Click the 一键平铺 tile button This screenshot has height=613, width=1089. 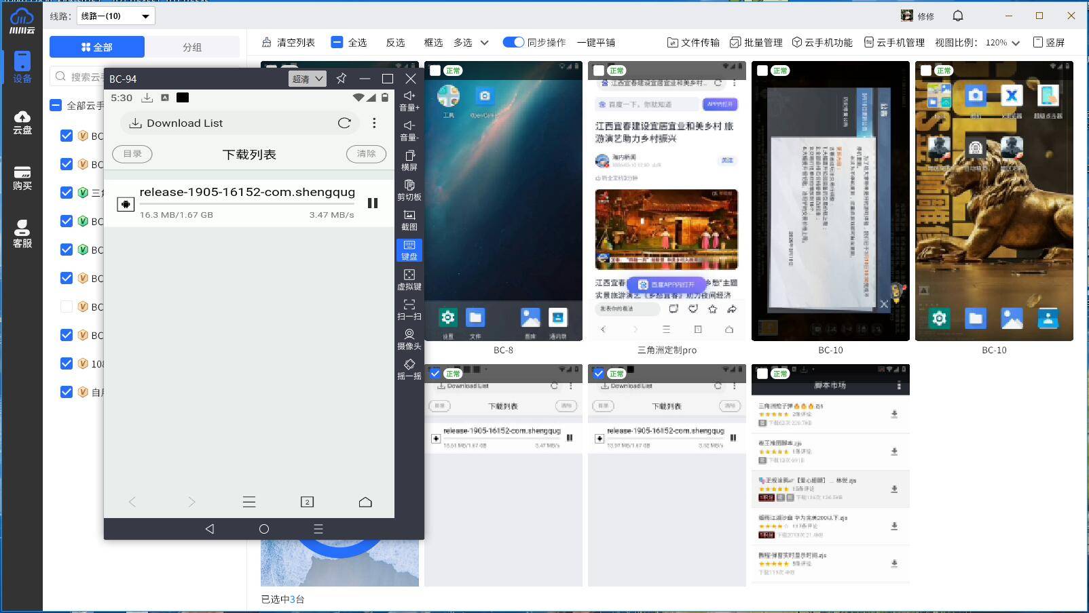(595, 42)
